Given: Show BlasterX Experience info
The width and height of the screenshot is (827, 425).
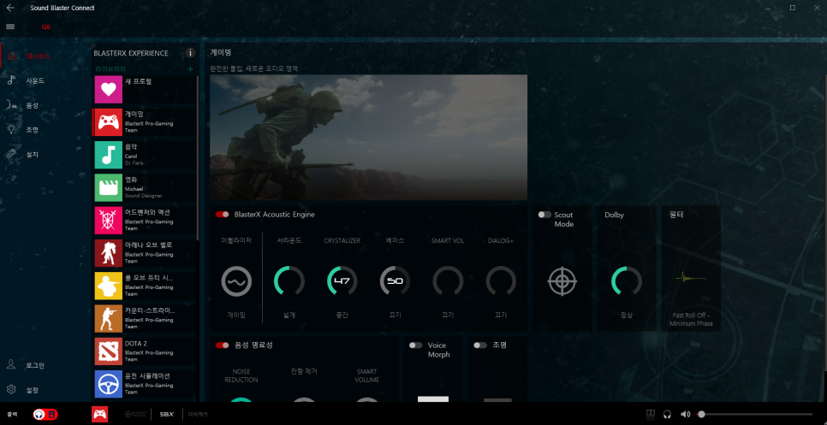Looking at the screenshot, I should coord(190,53).
